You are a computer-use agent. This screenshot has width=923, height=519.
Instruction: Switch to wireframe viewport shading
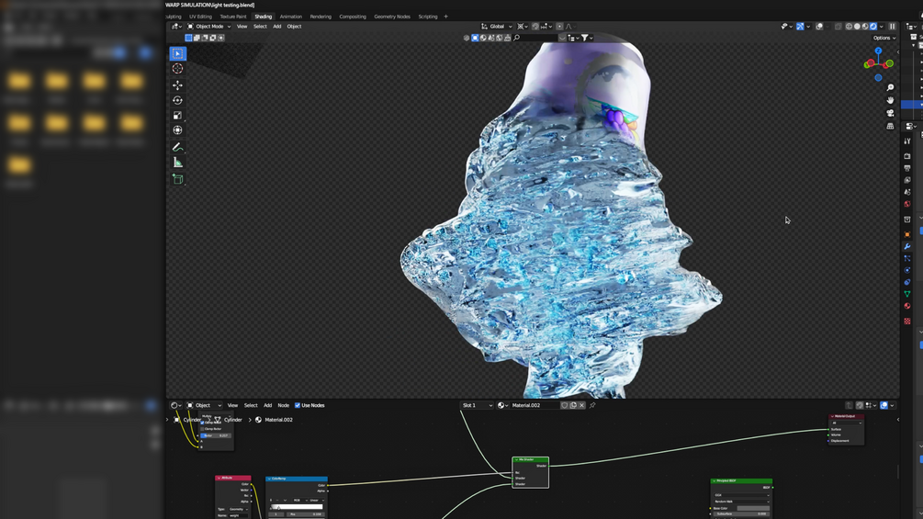point(849,27)
